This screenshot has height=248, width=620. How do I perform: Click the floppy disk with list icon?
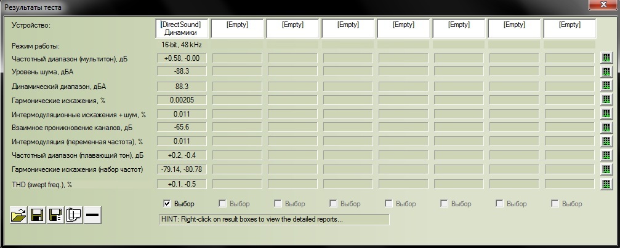tap(56, 215)
